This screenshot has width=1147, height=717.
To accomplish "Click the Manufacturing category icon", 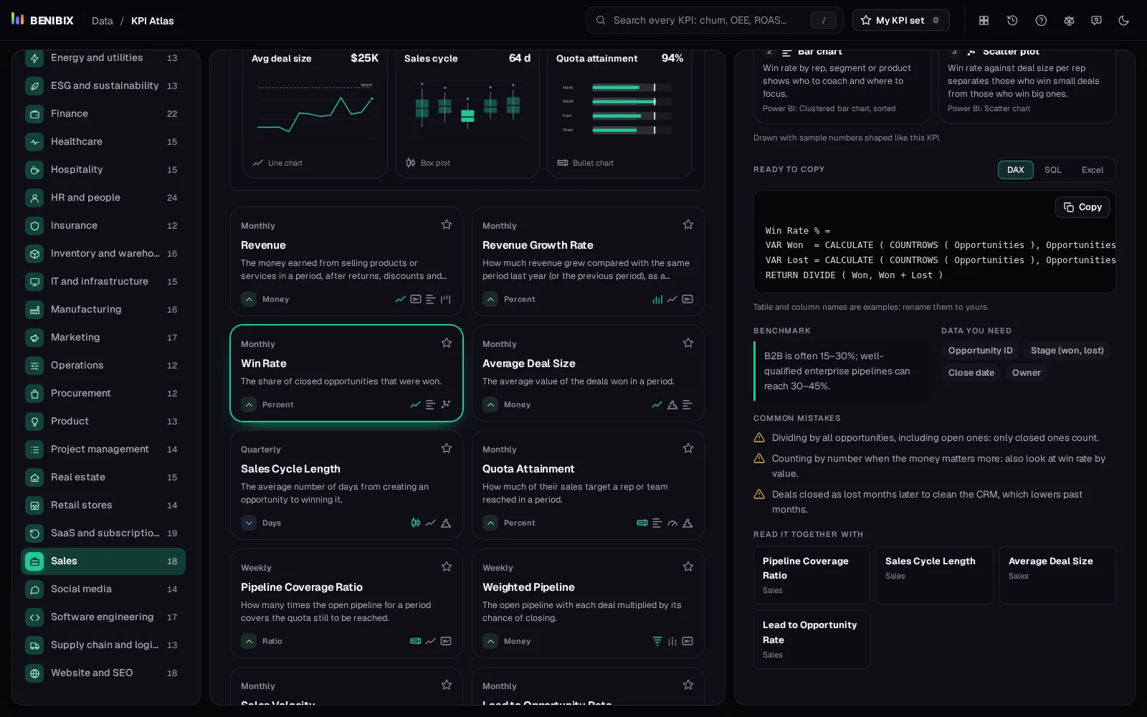I will pos(34,310).
